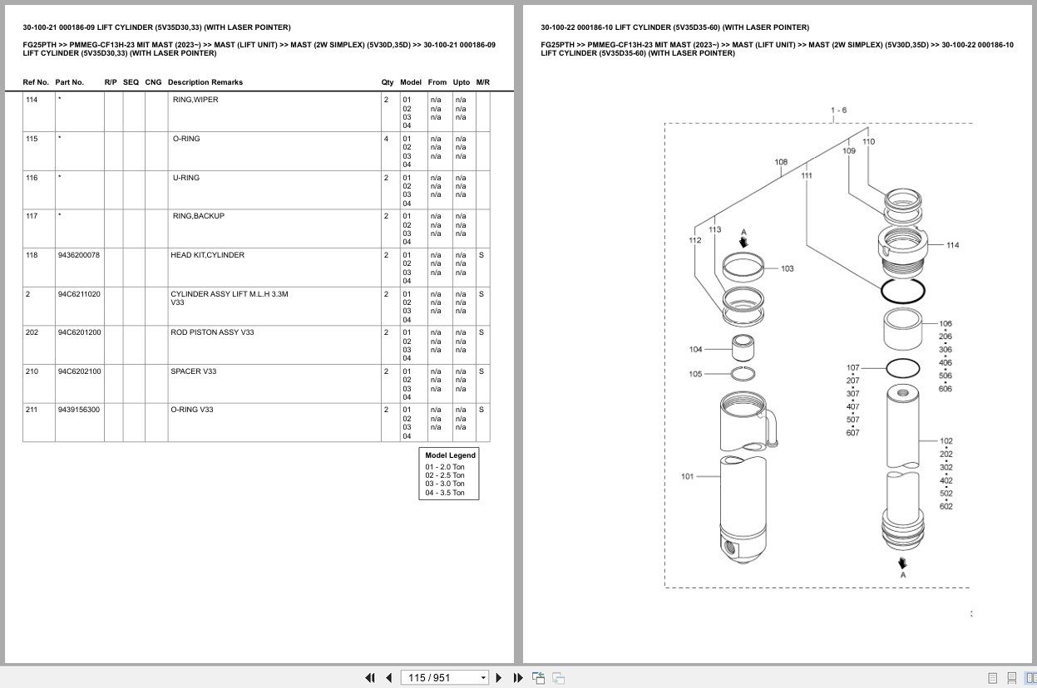Click the 1 - 6 assembly label

(x=838, y=111)
